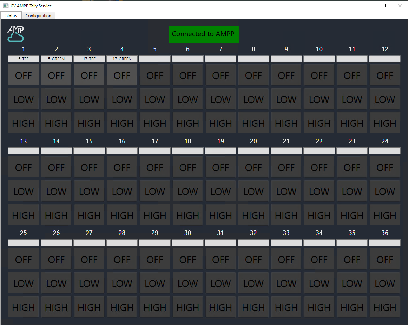Select the Status tab
This screenshot has height=325, width=408.
(x=11, y=15)
